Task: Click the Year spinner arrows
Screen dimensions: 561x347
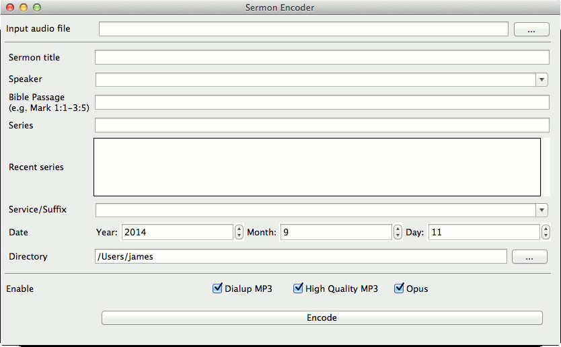Action: pos(239,232)
